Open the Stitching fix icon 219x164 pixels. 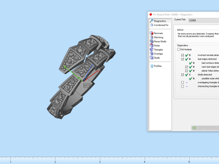click(x=151, y=37)
